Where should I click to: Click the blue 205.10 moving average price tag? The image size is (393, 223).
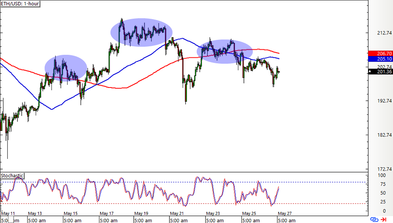pos(380,59)
